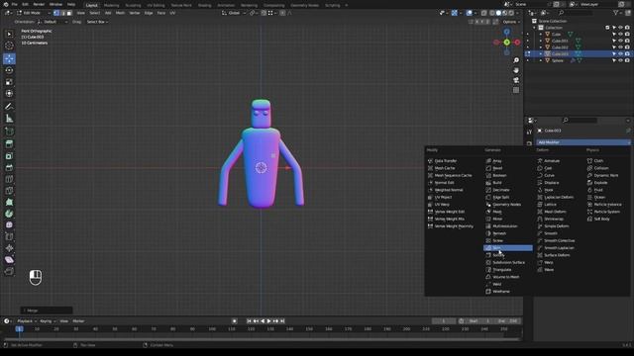The height and width of the screenshot is (356, 634).
Task: Select the Scale tool in the left toolbar
Action: point(9,82)
